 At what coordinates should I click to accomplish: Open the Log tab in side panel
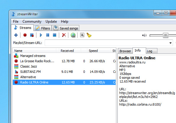point(151,51)
